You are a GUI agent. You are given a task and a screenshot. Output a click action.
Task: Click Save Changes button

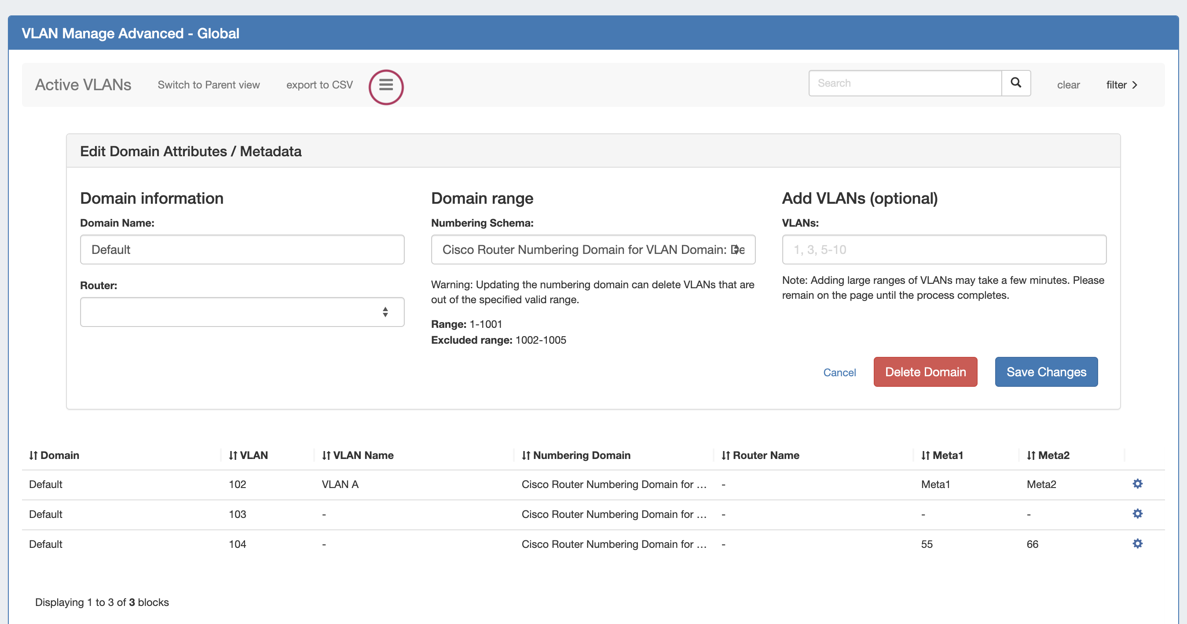click(x=1046, y=372)
